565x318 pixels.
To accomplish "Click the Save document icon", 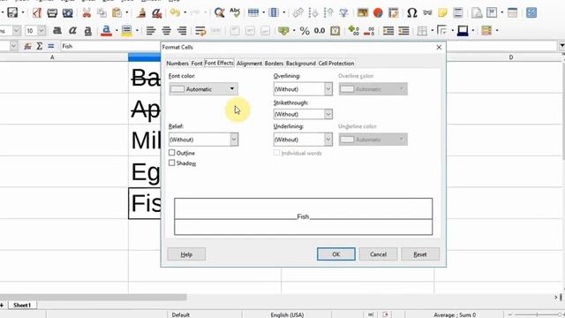I will (12, 12).
